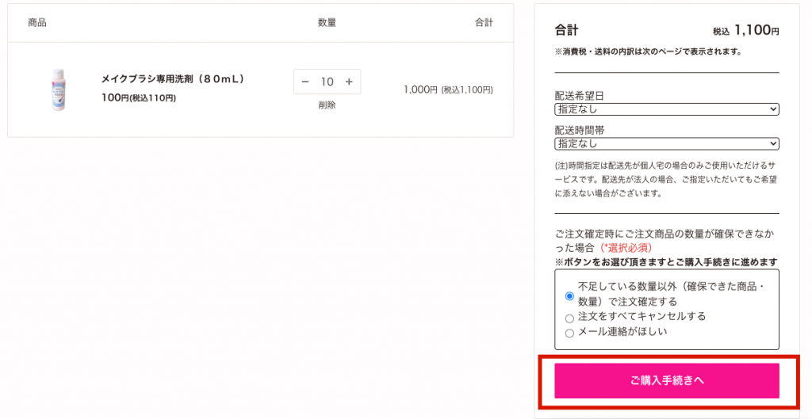This screenshot has width=812, height=419.
Task: Increase quantity with the plus icon
Action: tap(348, 82)
